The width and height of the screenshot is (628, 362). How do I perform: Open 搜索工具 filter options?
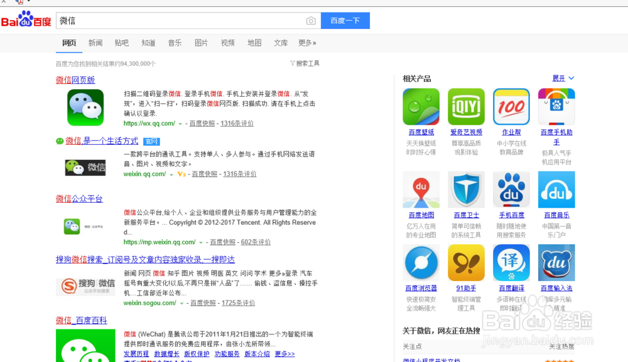pyautogui.click(x=305, y=63)
